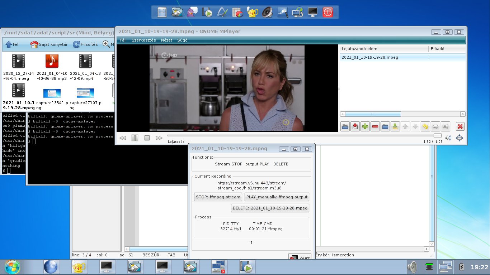
Task: Select file 2020_12_27-14-46-04.mpeg
Action: click(x=19, y=67)
